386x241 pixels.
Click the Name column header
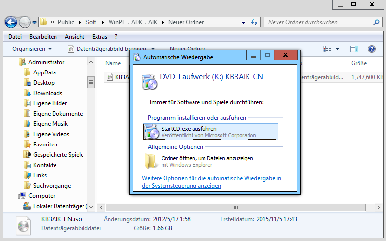coord(113,63)
